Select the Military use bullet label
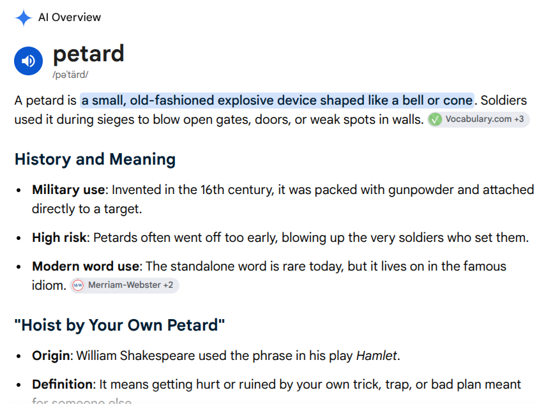 [68, 190]
